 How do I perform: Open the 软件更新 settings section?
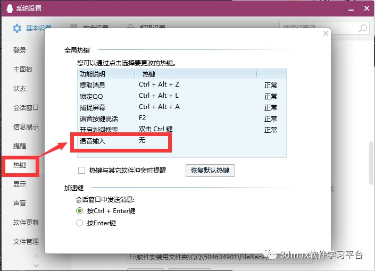pos(26,222)
